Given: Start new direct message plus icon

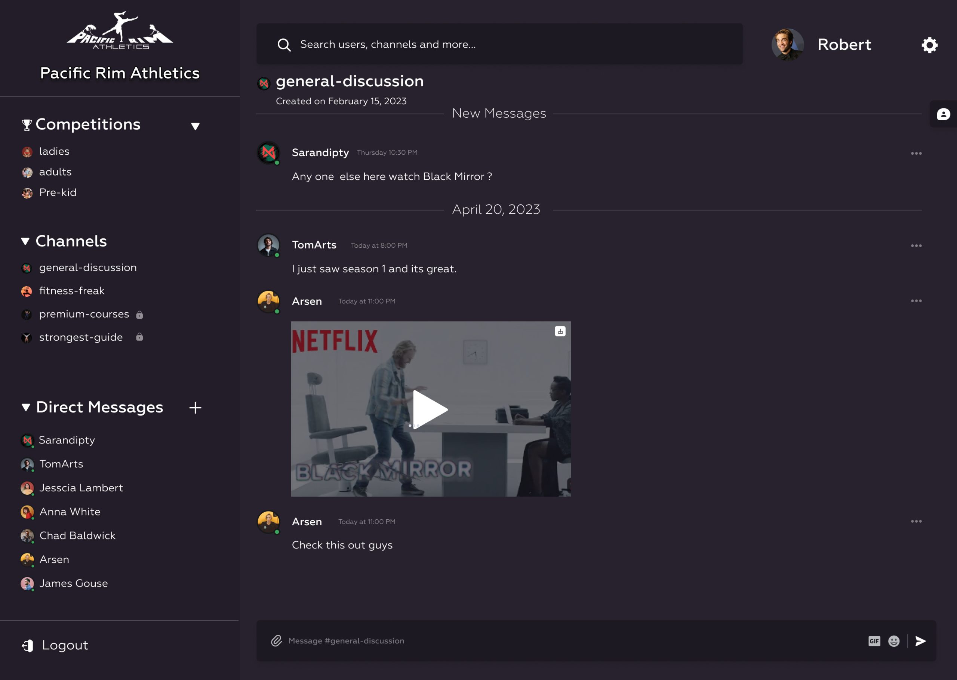Looking at the screenshot, I should click(x=195, y=407).
